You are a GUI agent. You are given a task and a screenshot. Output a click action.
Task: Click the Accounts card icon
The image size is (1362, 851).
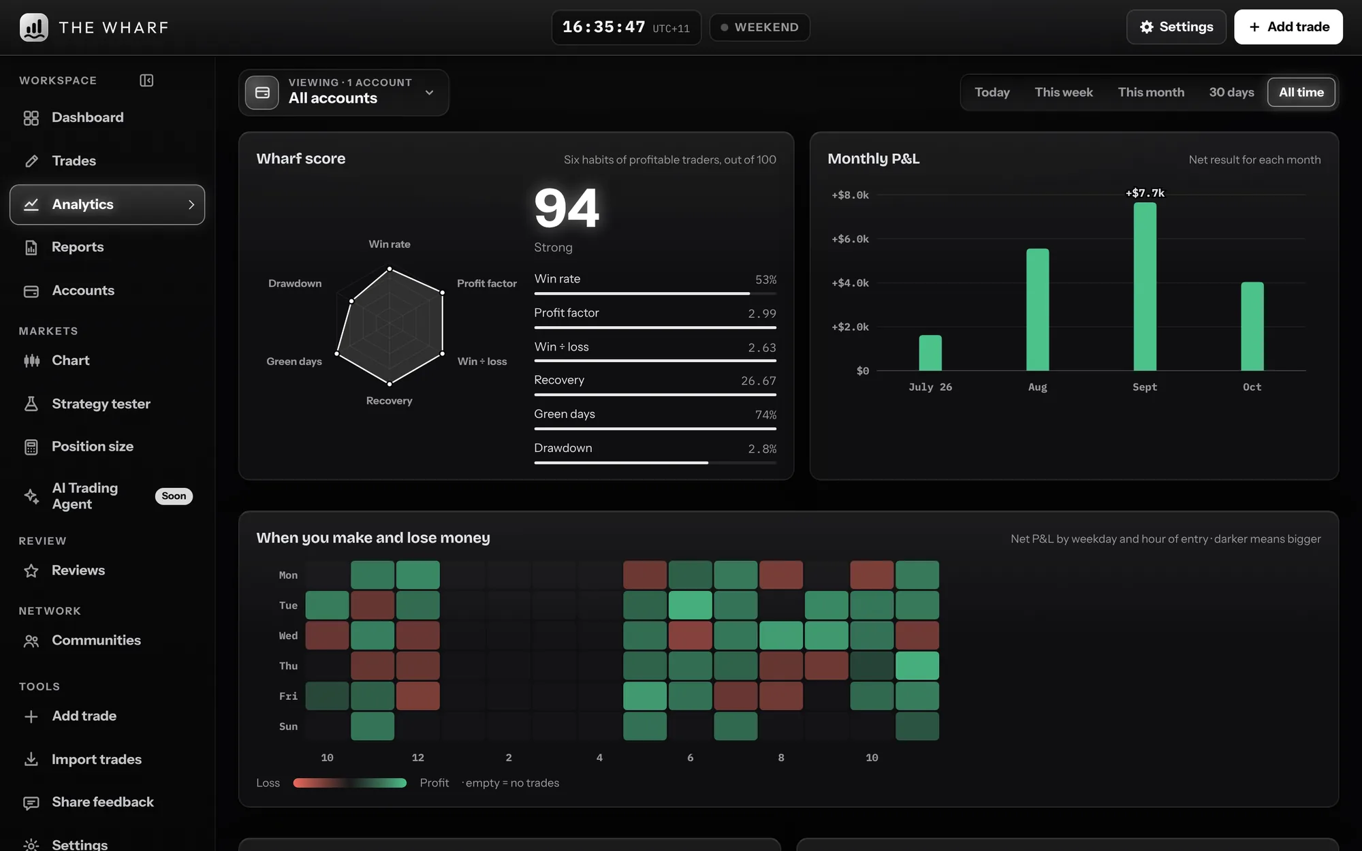click(31, 291)
